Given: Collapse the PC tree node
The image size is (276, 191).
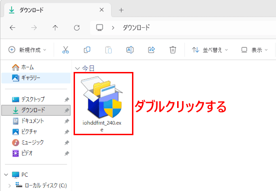Looking at the screenshot, I should [6, 175].
